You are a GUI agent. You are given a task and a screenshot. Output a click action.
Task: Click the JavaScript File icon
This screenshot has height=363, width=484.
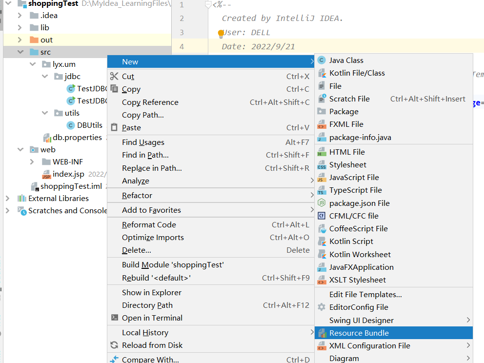point(322,178)
